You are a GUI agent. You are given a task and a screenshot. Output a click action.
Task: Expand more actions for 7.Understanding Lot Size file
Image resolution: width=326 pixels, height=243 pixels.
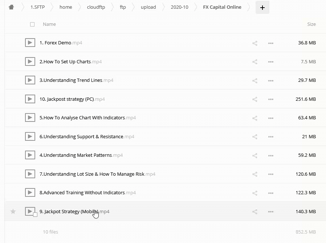(270, 174)
